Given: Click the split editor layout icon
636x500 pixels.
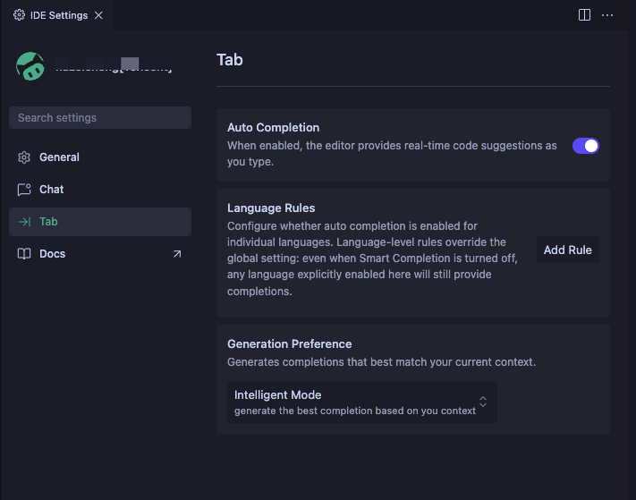Looking at the screenshot, I should tap(584, 15).
